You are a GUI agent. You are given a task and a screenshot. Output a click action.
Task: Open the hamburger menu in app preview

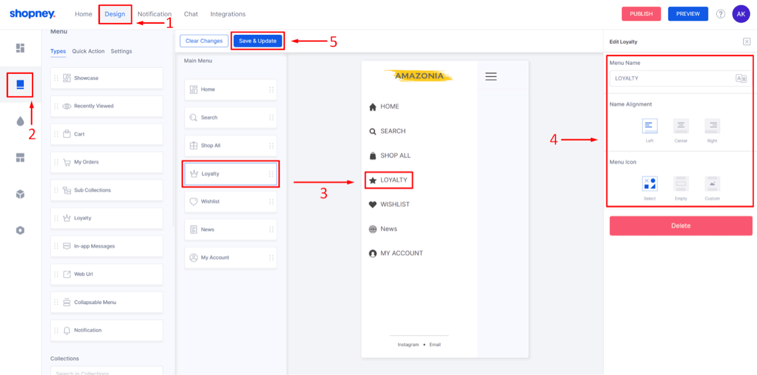tap(491, 76)
